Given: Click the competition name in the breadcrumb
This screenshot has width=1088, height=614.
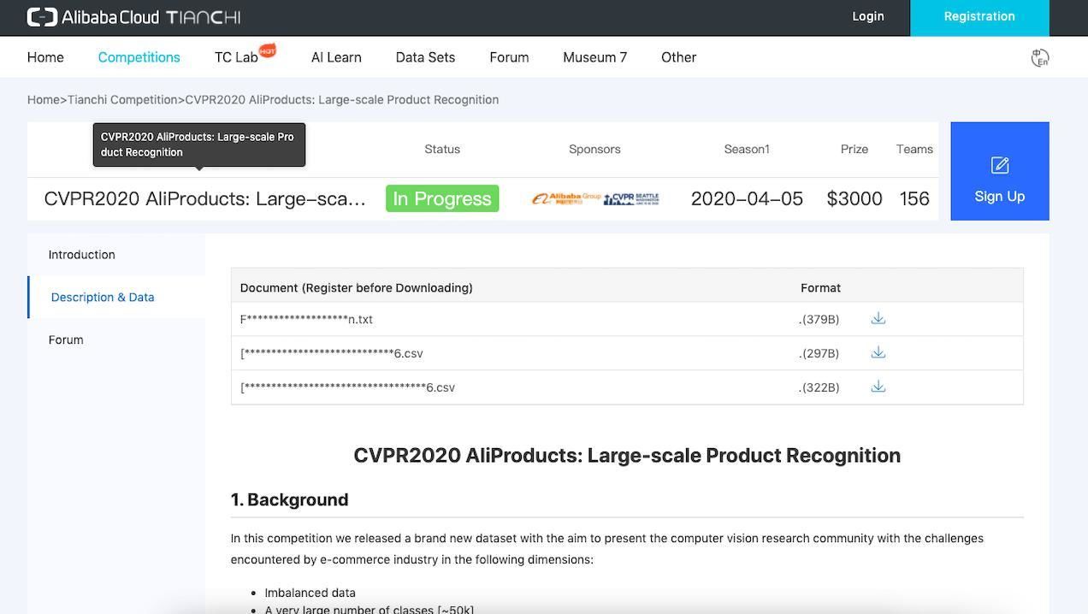Looking at the screenshot, I should pos(342,99).
